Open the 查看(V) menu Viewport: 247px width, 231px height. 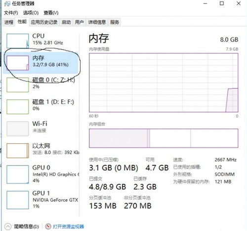pos(51,13)
